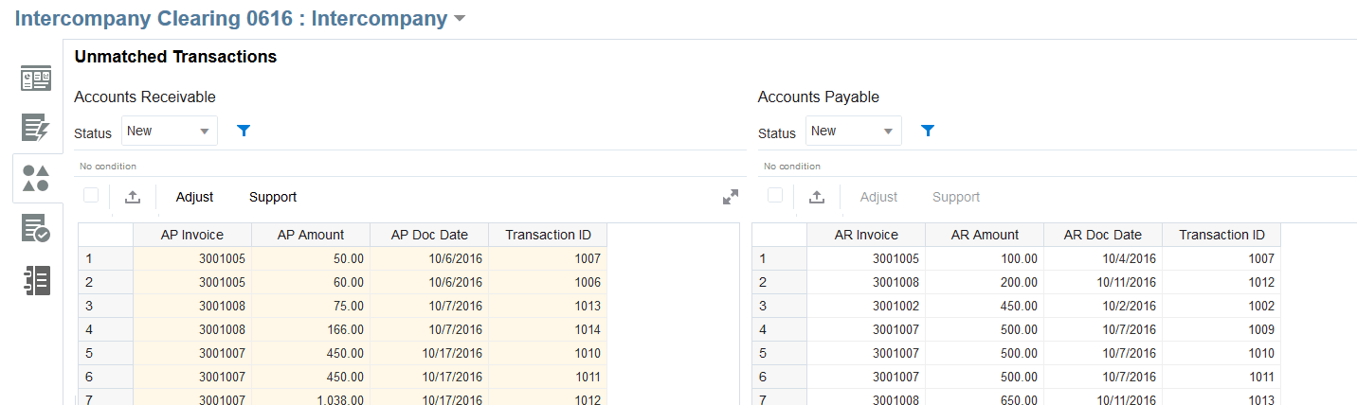Sort by AP Amount column header
Viewport: 1357px width, 405px height.
click(x=311, y=235)
